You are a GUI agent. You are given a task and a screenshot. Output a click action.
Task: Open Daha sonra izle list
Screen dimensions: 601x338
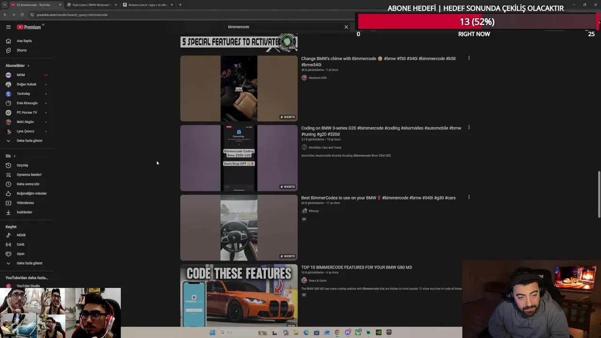point(28,184)
